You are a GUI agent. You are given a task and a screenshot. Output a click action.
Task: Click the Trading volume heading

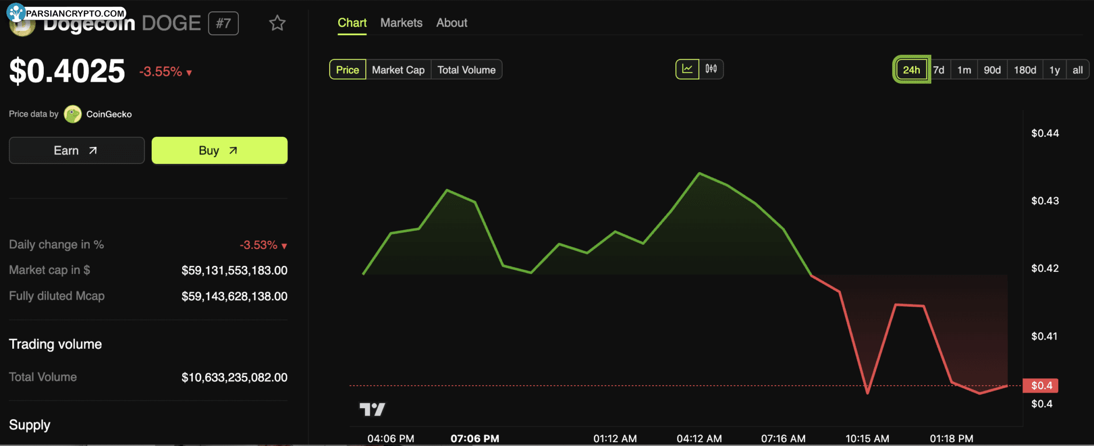pos(56,344)
